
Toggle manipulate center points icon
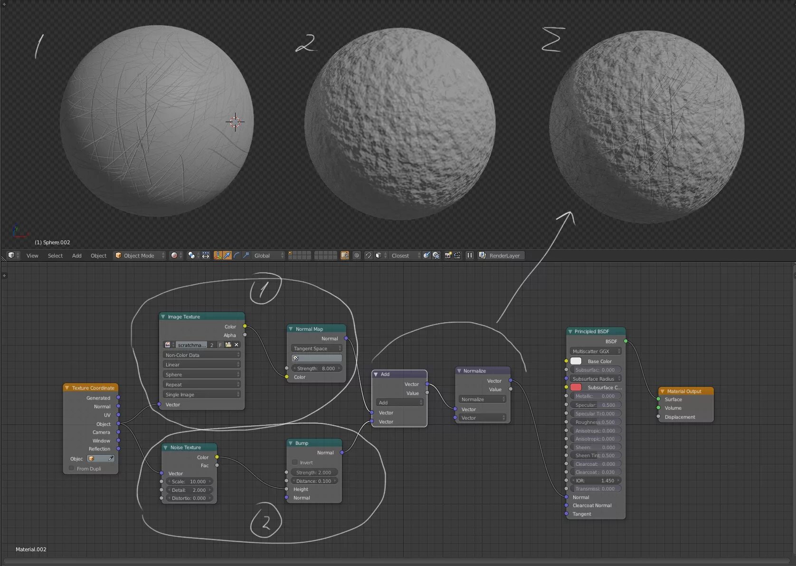(x=206, y=255)
